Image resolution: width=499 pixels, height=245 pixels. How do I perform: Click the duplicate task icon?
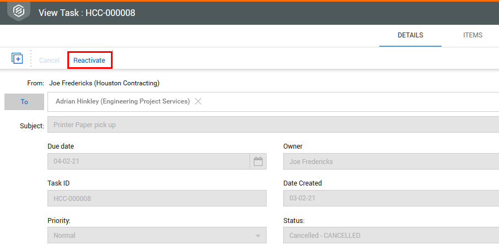tap(17, 58)
